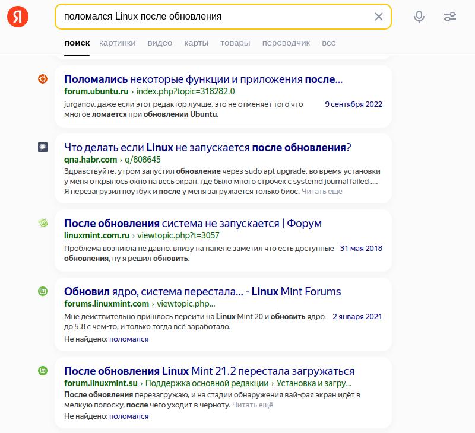Click the Yandex logo icon
The height and width of the screenshot is (433, 475).
18,17
